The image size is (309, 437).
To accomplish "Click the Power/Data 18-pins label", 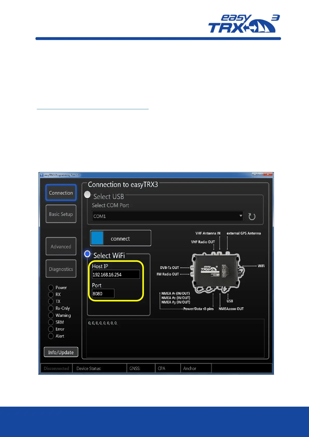I will [x=198, y=309].
